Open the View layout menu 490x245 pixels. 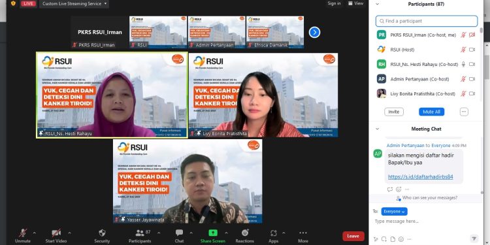pyautogui.click(x=355, y=3)
